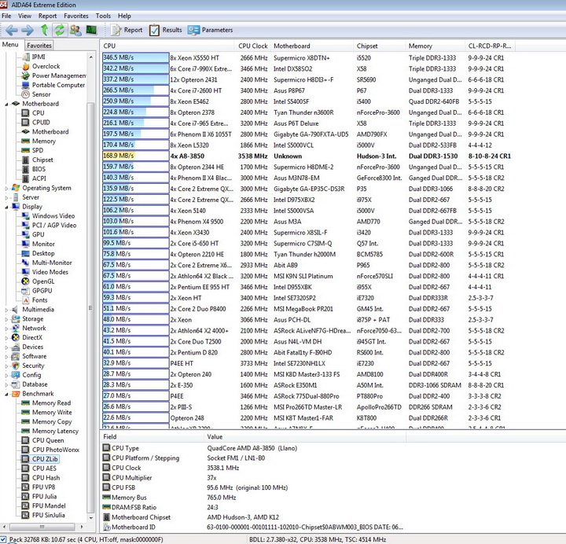Select the 346.5 MB/s Xeon X5550 result bar
This screenshot has height=544, width=566.
[135, 57]
